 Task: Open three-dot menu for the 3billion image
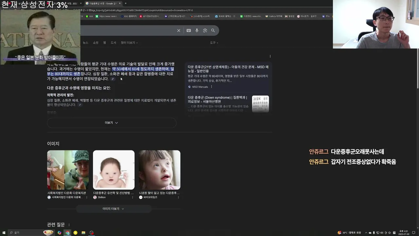click(x=133, y=197)
